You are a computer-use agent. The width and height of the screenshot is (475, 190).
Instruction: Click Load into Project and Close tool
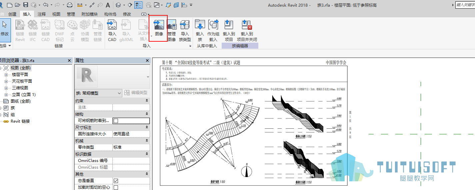click(x=247, y=30)
